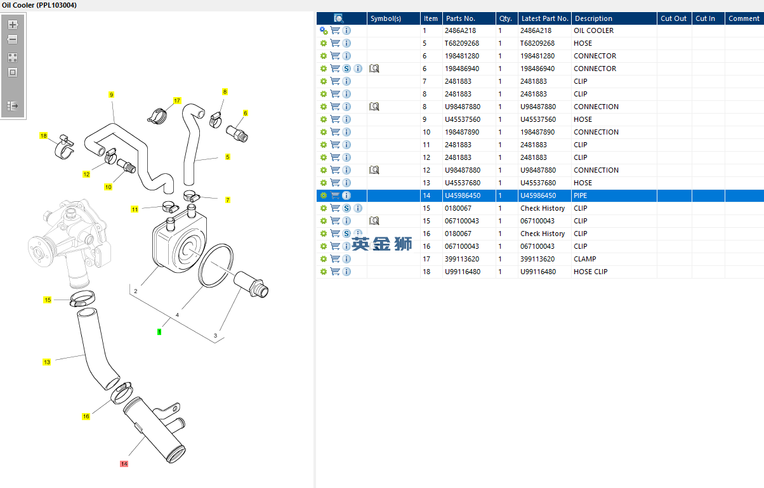The width and height of the screenshot is (764, 488).
Task: Add OIL COOLER 2486A218 to cart
Action: (335, 30)
